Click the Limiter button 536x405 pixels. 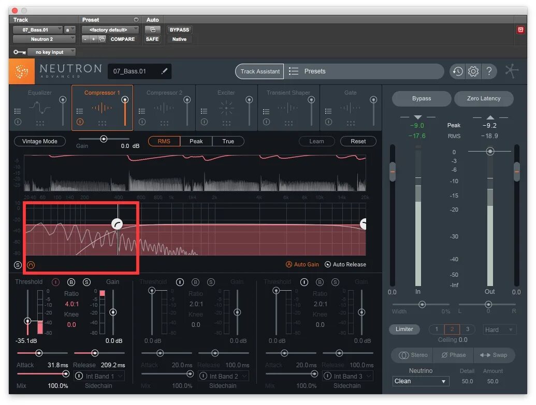pyautogui.click(x=404, y=329)
